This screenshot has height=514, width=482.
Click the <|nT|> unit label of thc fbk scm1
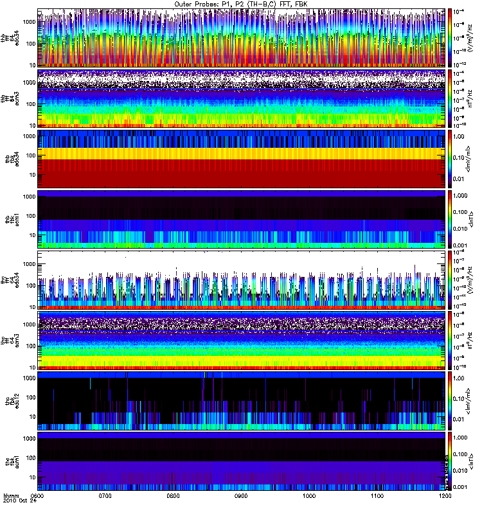click(x=472, y=461)
